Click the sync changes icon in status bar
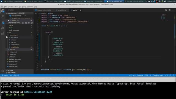176x99 pixels. [11, 75]
